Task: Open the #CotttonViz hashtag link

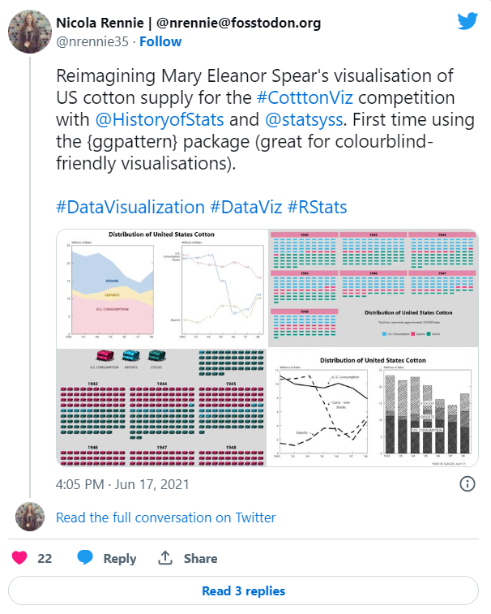Action: [x=305, y=98]
